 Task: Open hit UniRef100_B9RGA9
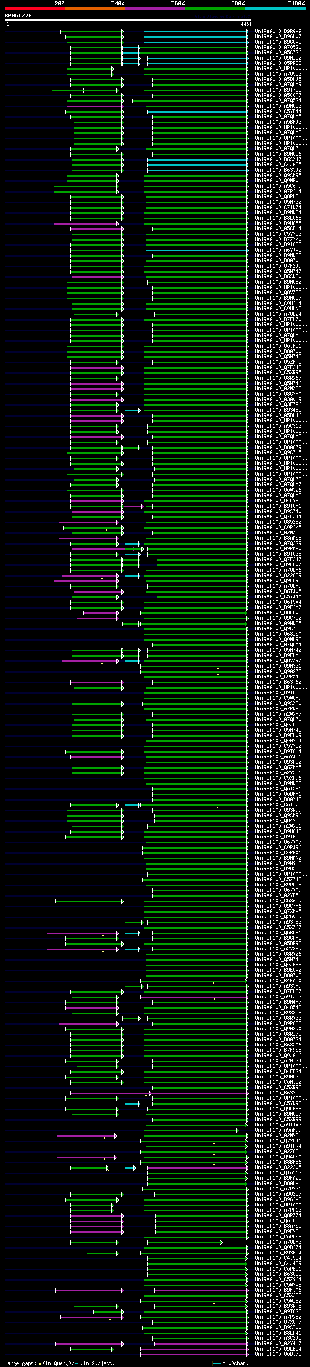(278, 32)
